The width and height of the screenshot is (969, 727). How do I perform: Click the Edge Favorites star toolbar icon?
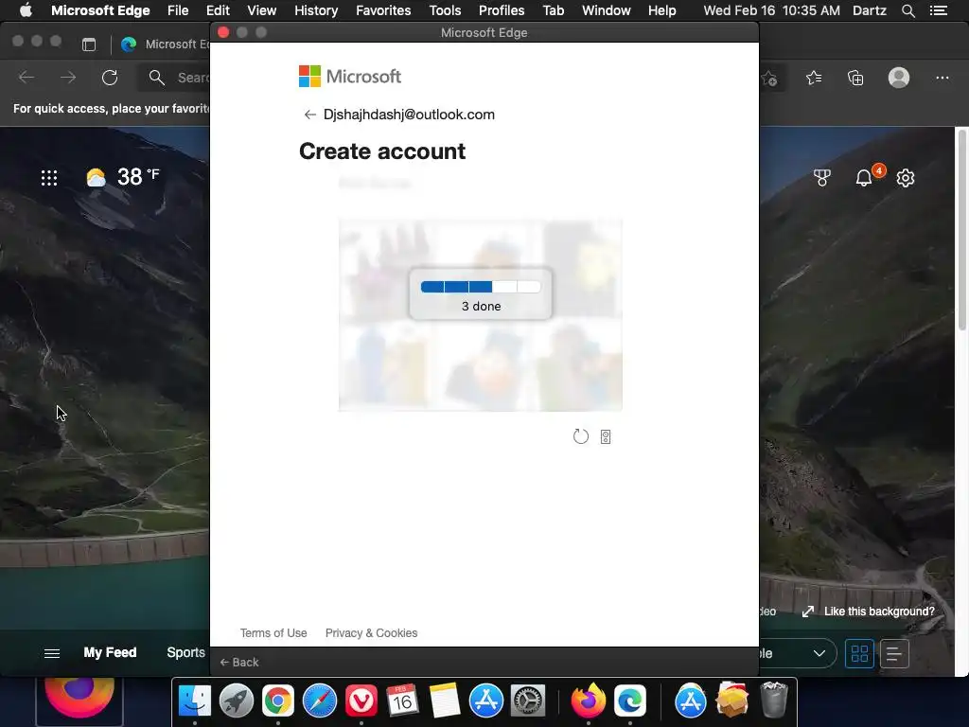pos(814,78)
